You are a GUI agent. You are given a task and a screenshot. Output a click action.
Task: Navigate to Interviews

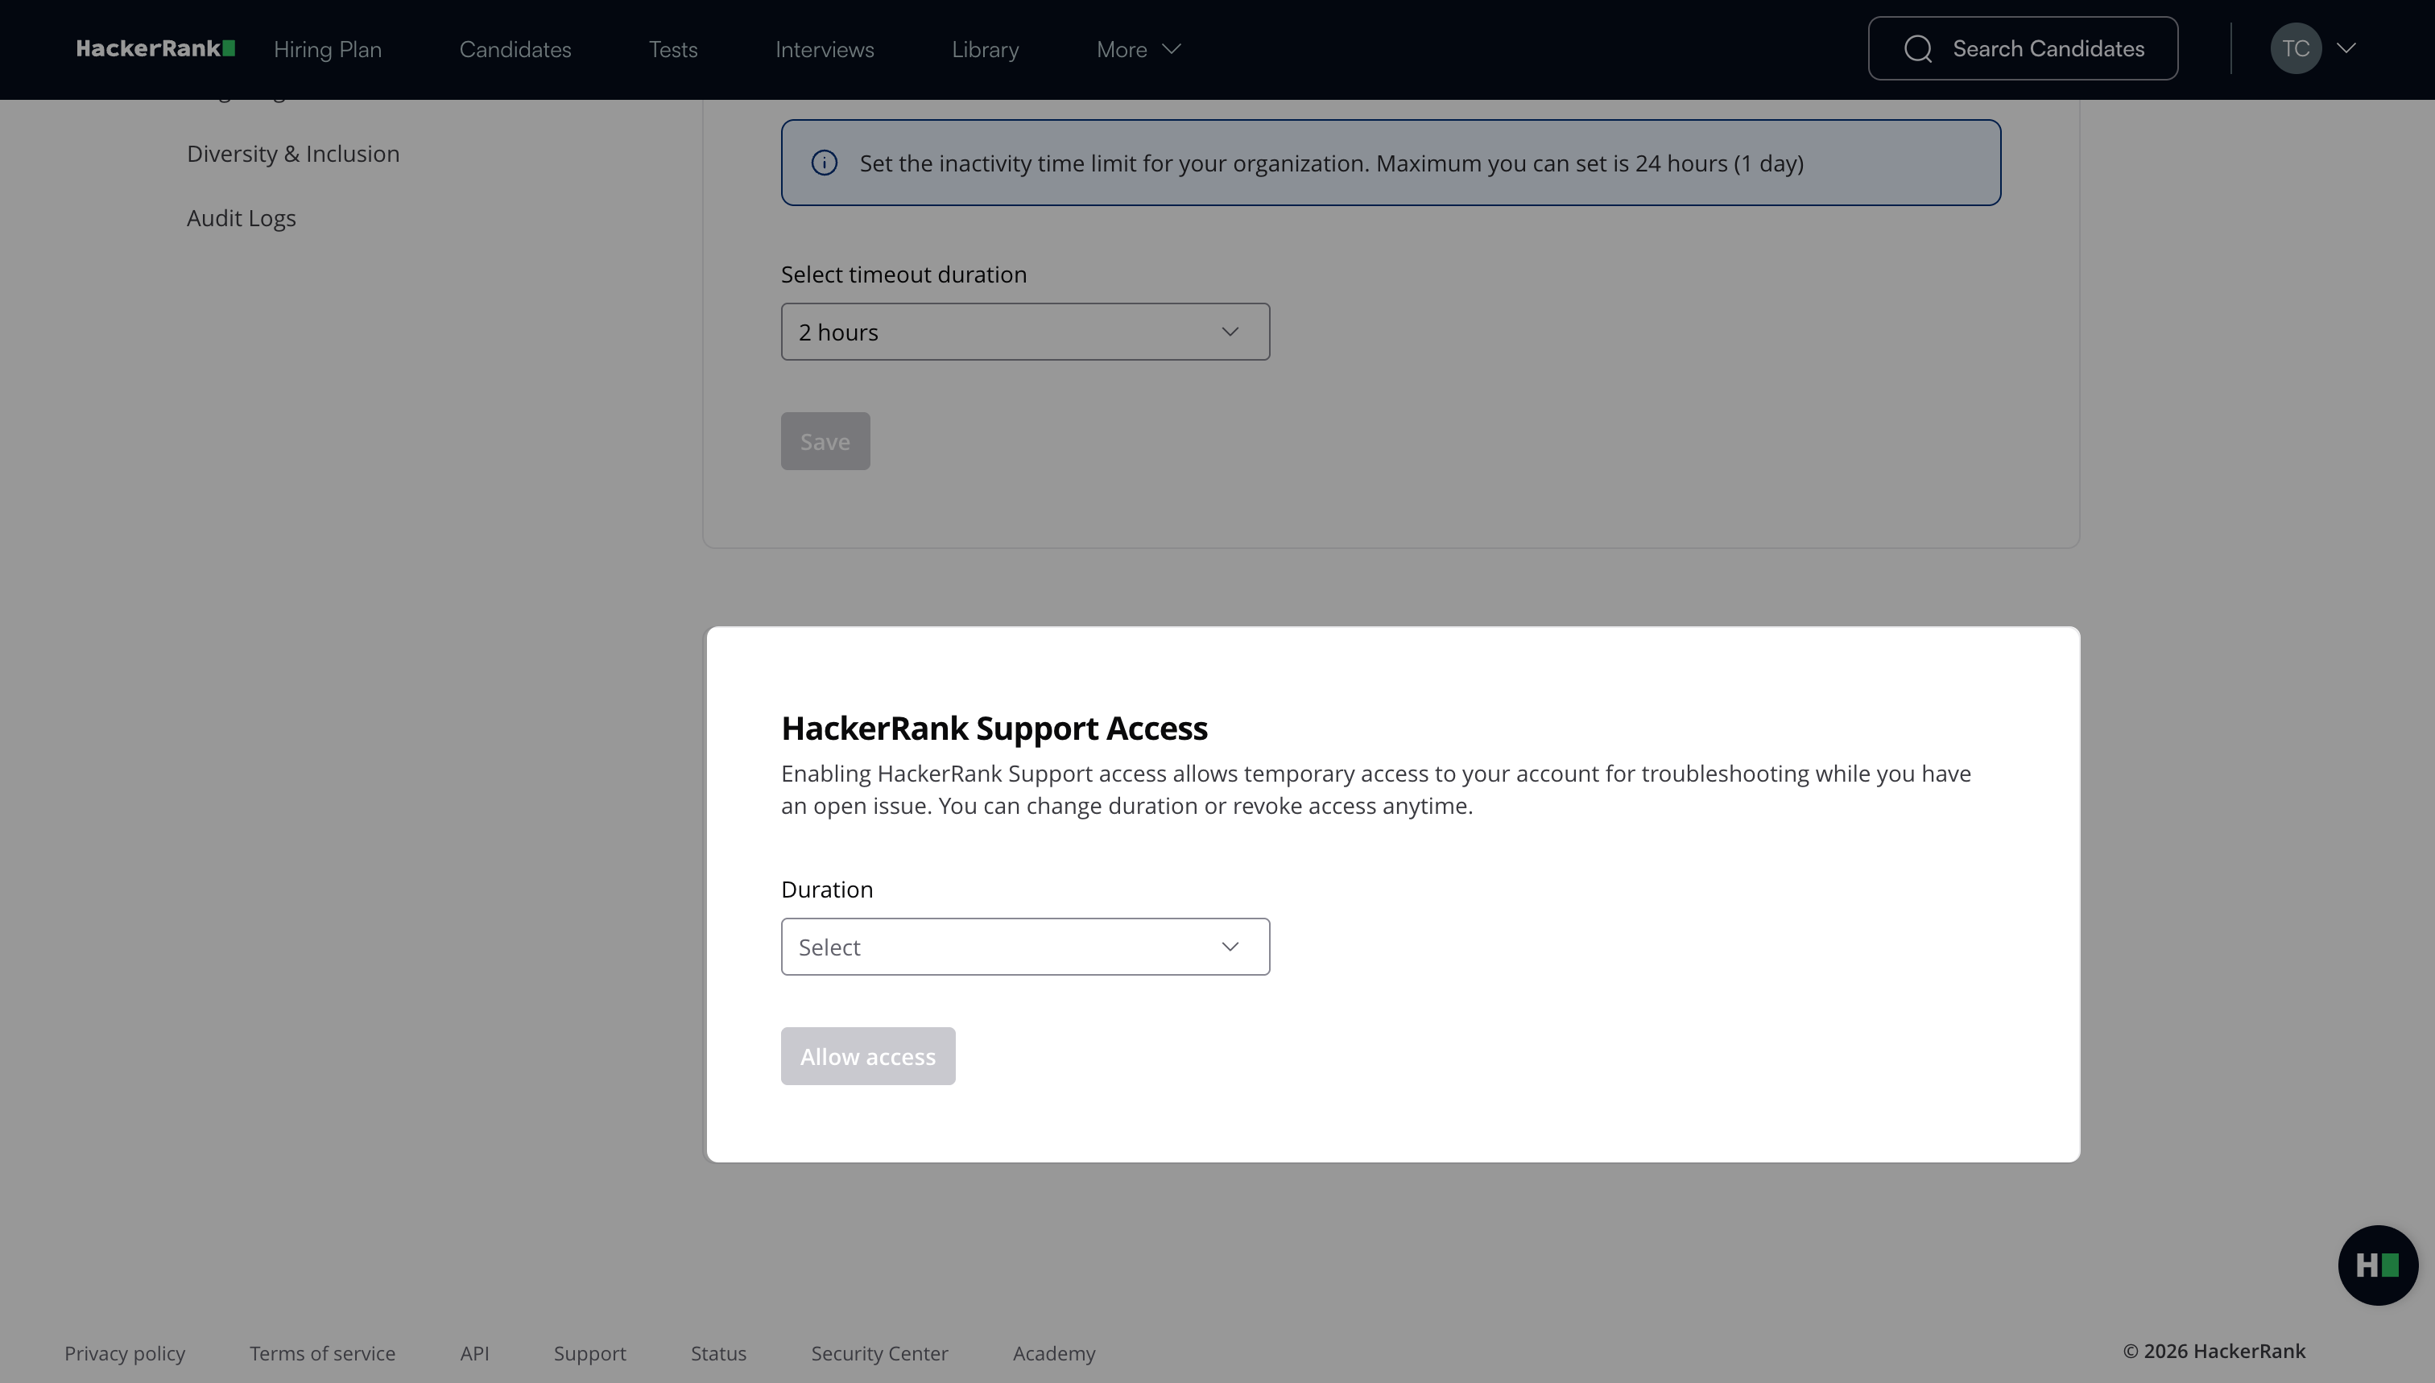[x=825, y=49]
